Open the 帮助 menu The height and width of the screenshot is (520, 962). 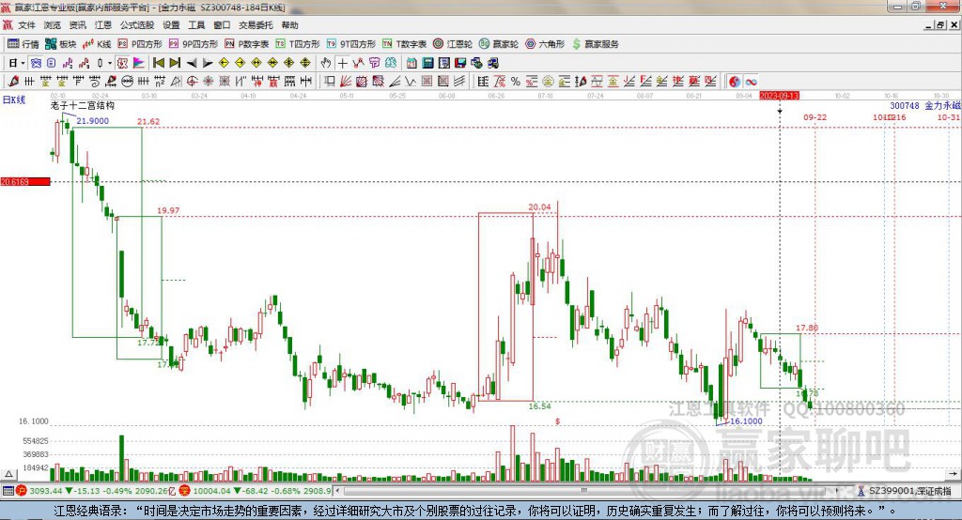[x=289, y=25]
